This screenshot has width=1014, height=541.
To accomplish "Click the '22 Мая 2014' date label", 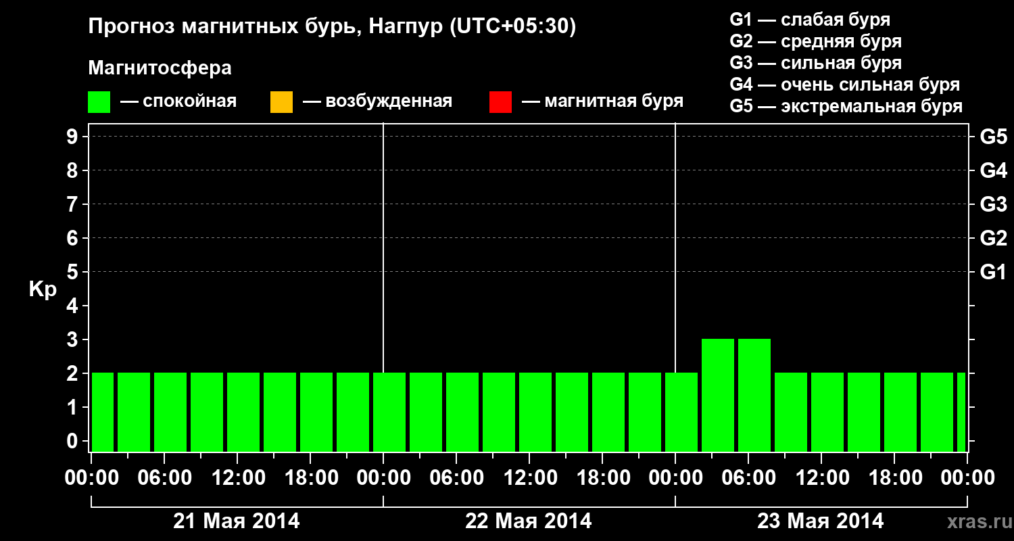I will 529,521.
